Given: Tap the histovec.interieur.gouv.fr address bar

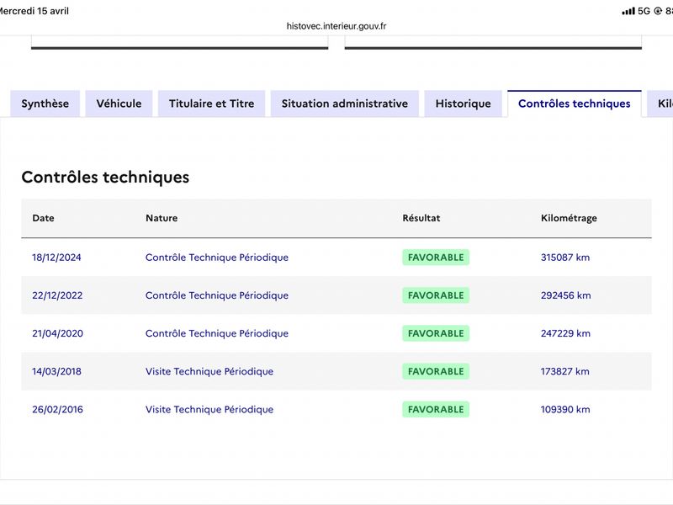Looking at the screenshot, I should 336,26.
